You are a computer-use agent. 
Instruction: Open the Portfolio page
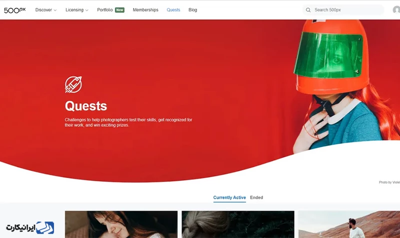click(105, 10)
